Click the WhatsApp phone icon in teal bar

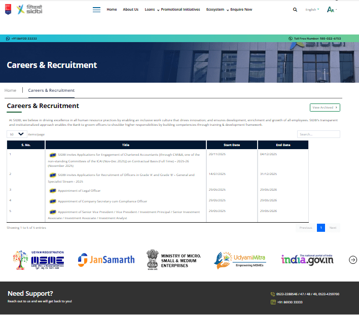tap(8, 39)
